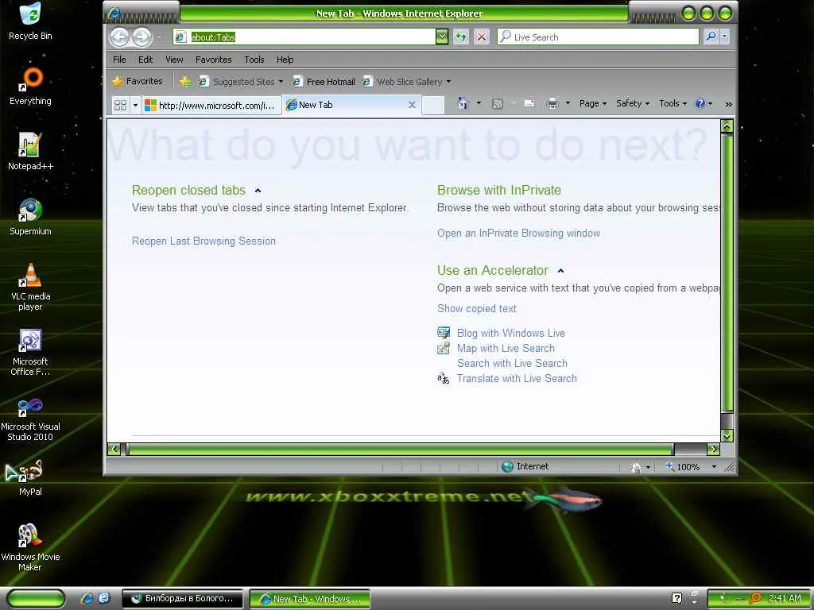Screen dimensions: 814x610
Task: Collapse Reopen closed tabs section
Action: (x=258, y=191)
